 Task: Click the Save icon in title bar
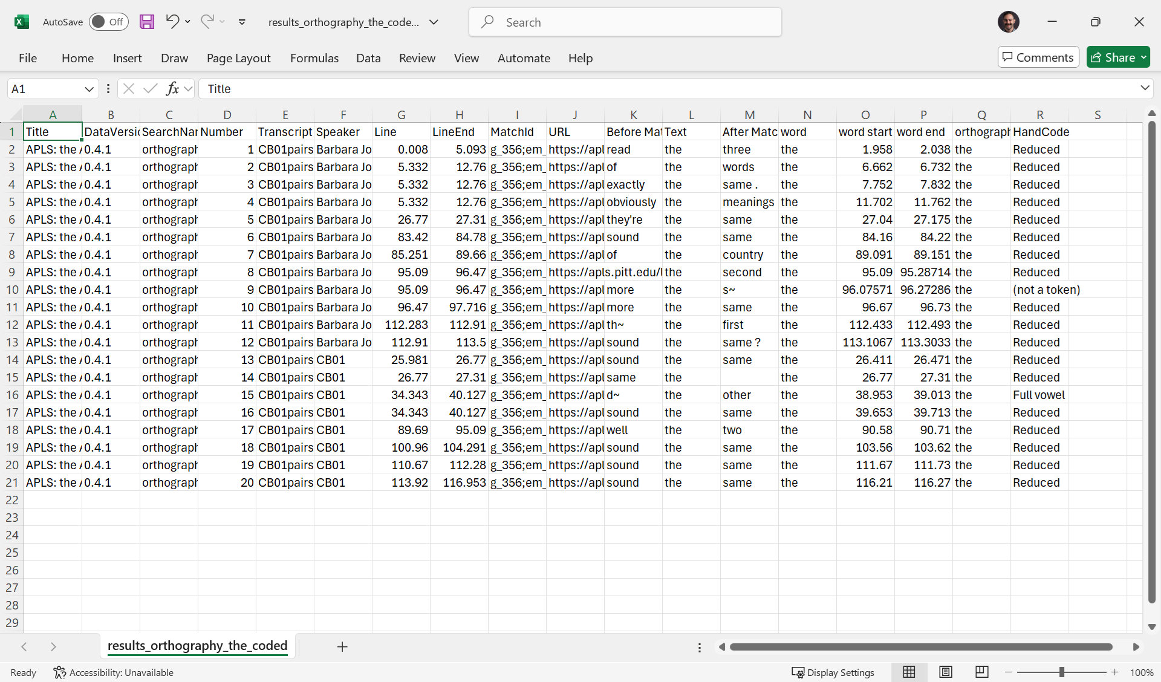tap(146, 22)
